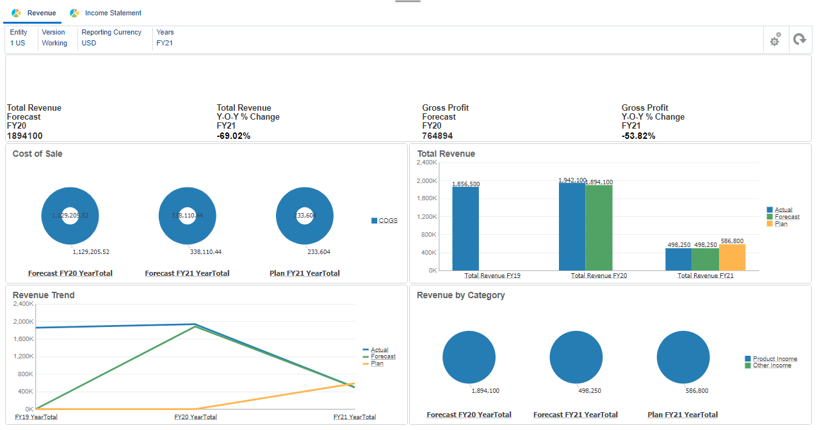Open the Years FY21 selector

[165, 38]
